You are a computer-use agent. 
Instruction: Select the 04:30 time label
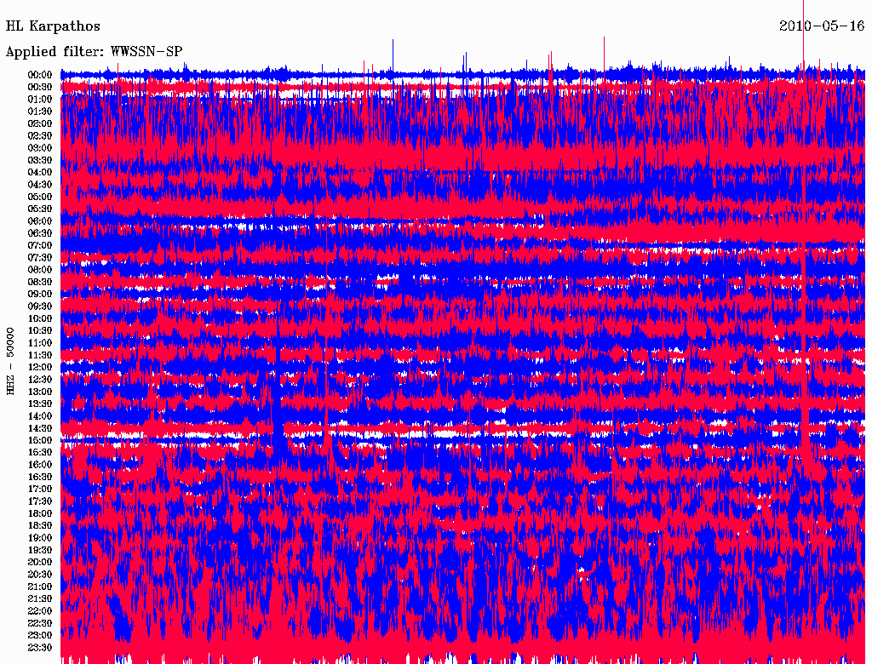coord(40,185)
